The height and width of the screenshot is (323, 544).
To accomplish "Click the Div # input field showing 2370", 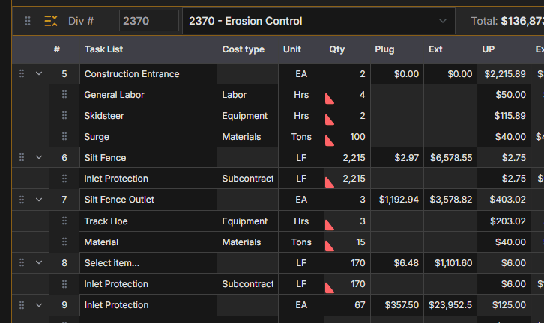I will point(146,21).
